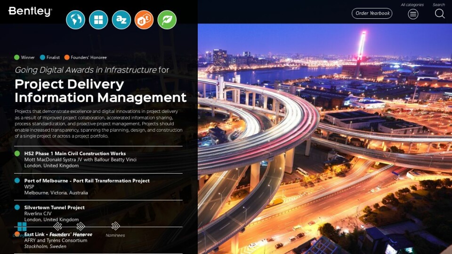
Task: Click 'Going Digital Awards in Infrastructure' text
Action: [x=86, y=70]
